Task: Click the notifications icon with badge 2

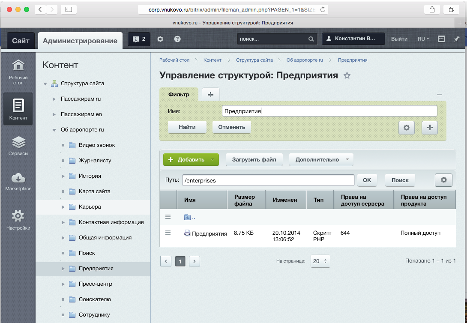Action: pos(139,39)
